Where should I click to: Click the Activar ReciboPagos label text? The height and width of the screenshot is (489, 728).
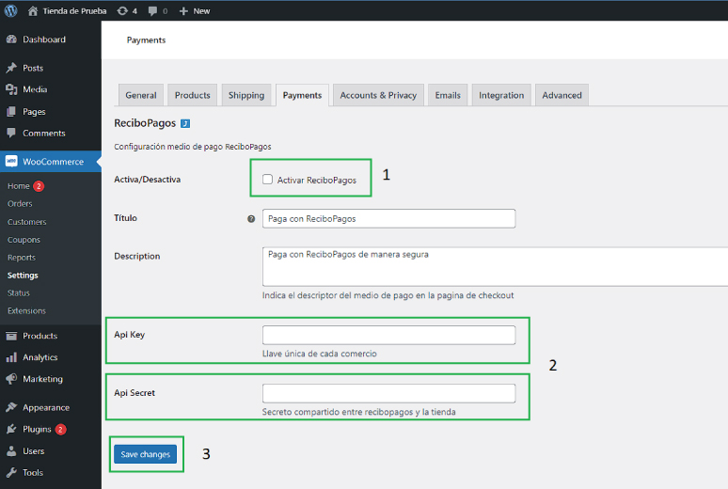[x=317, y=181]
